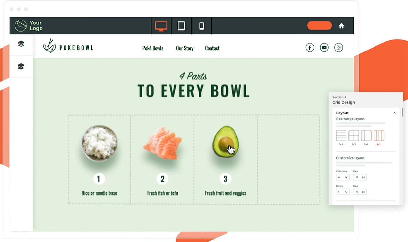This screenshot has width=408, height=242.
Task: Pick the 3x1 grid layout
Action: click(366, 135)
